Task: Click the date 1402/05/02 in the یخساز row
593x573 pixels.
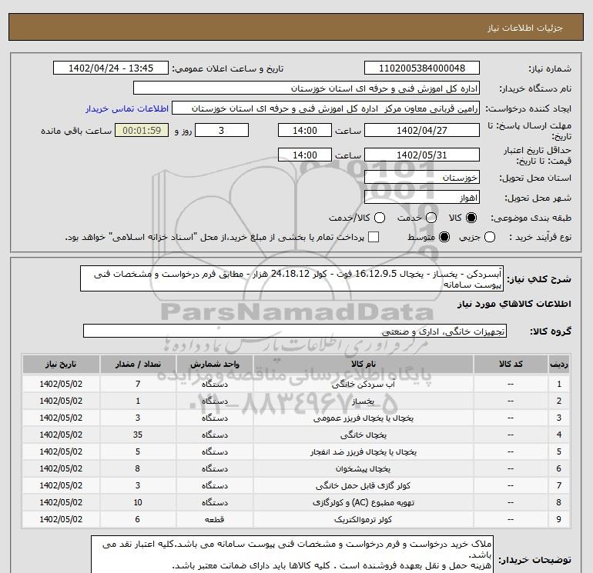Action: (x=61, y=401)
